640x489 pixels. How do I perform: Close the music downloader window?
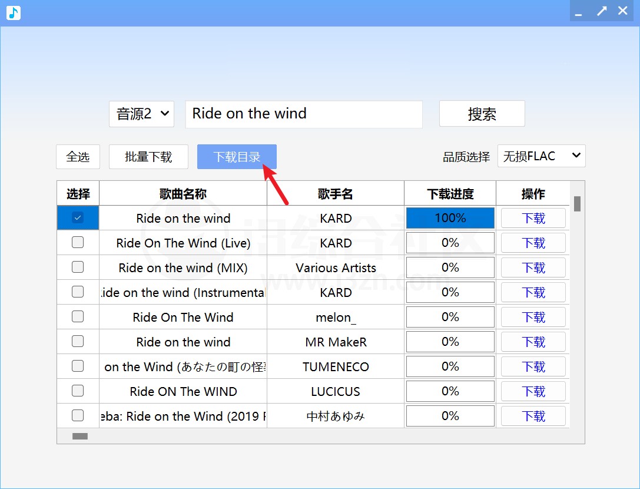623,11
